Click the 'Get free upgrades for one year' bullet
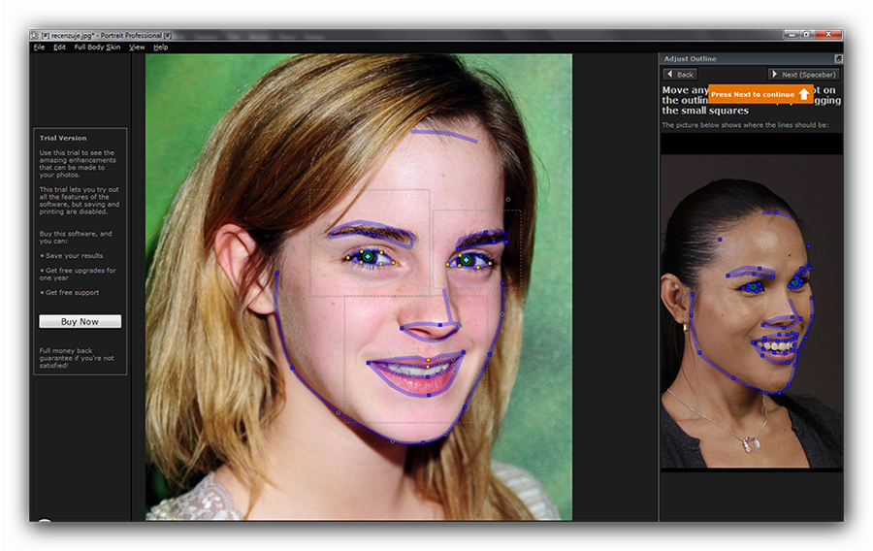Viewport: 873px width, 551px height. (78, 274)
